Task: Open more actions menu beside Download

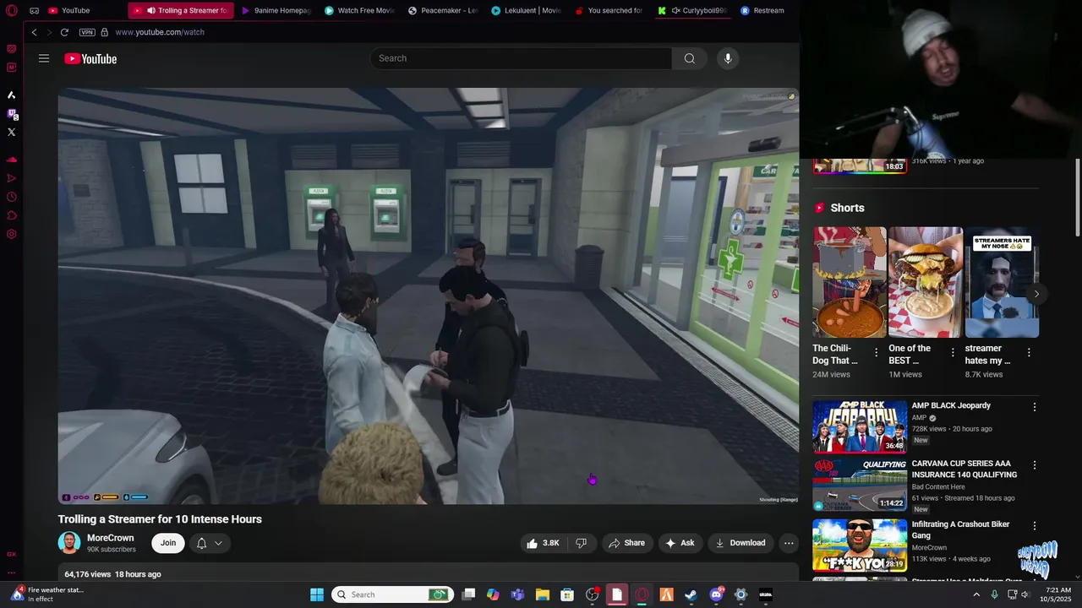Action: pyautogui.click(x=789, y=543)
